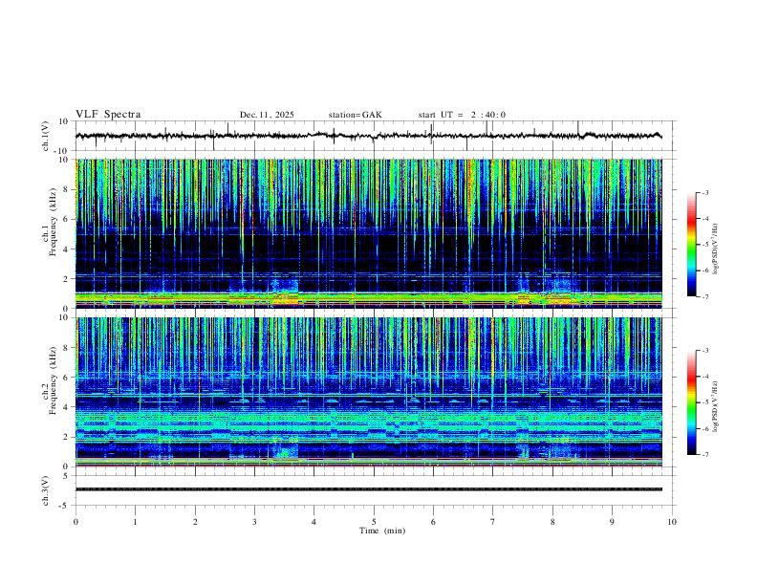
Task: Click the ch.2 colorbar "log(PSD)(V²/Hz)" label
Action: (x=716, y=406)
